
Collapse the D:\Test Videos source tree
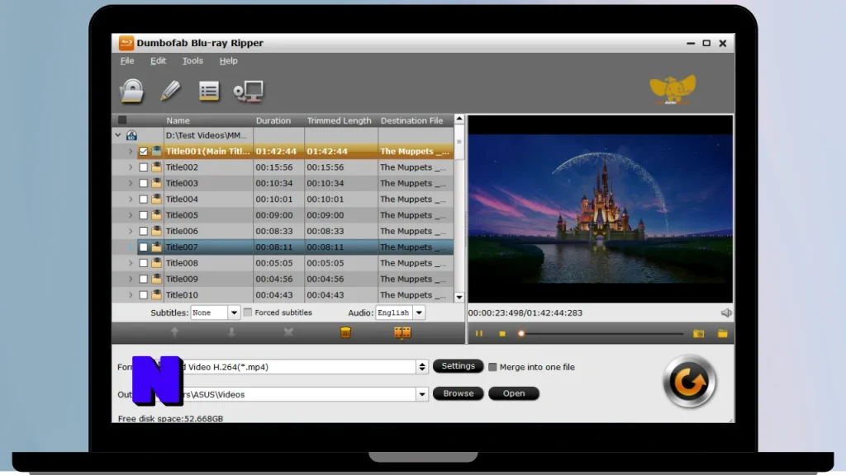118,135
